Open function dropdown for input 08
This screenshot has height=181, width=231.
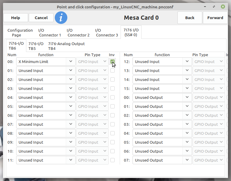pos(46,134)
